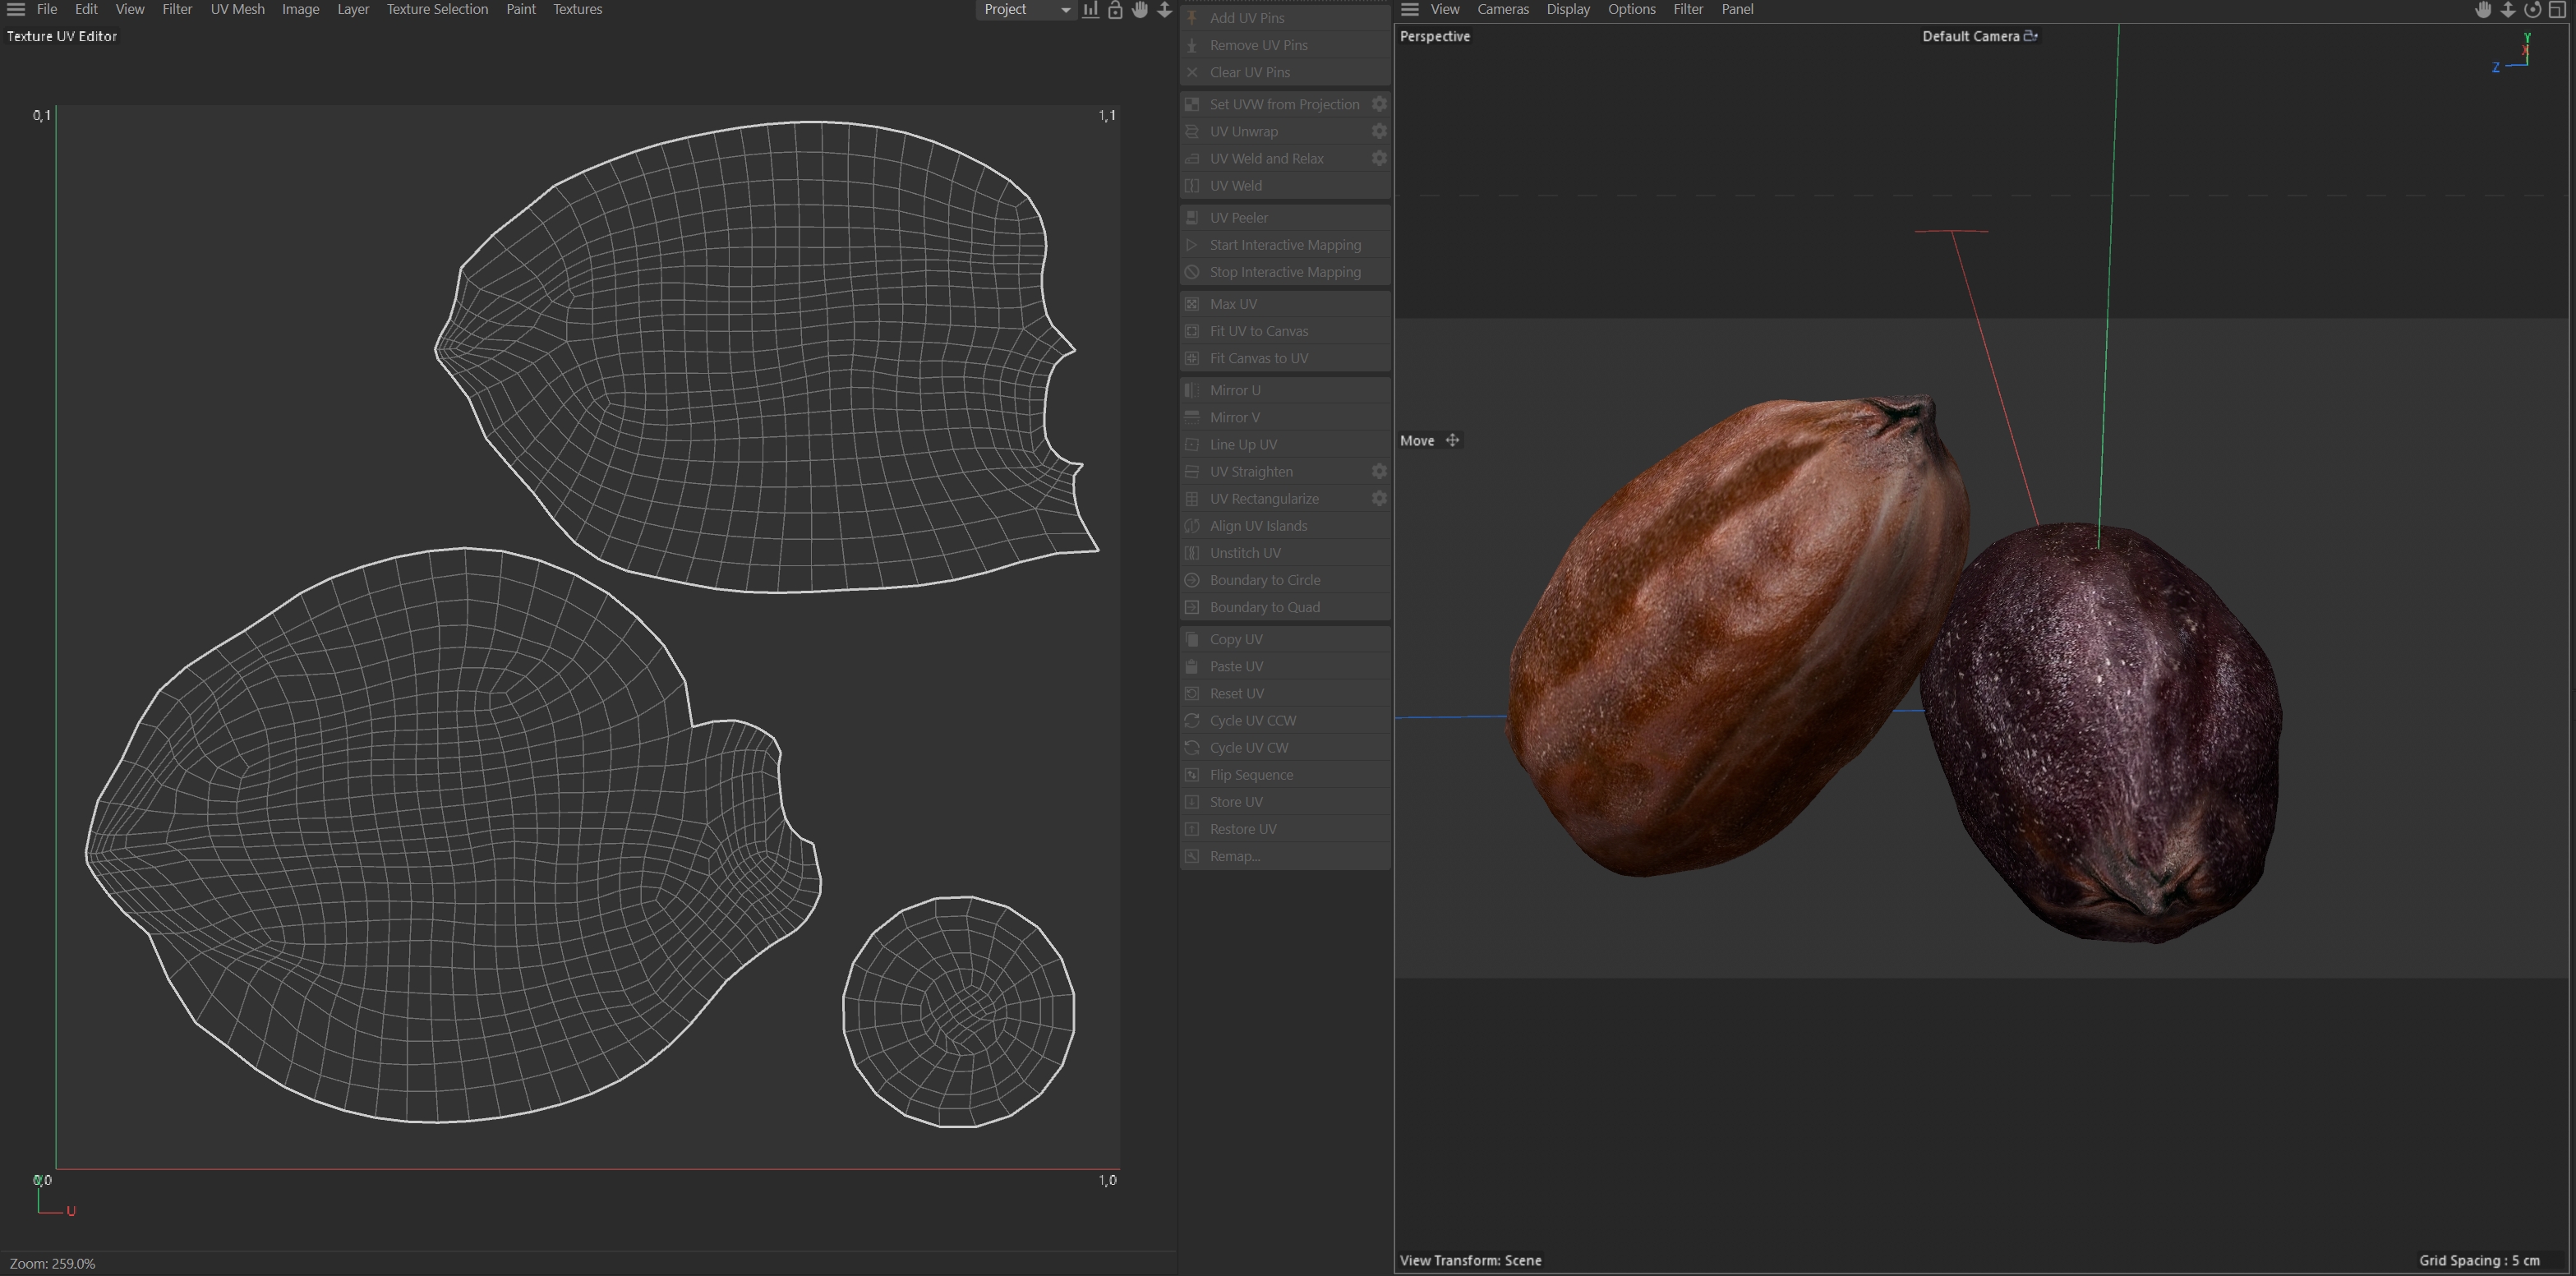Screen dimensions: 2576x1276
Task: Open the perspective viewport hamburger menu
Action: click(x=1410, y=10)
